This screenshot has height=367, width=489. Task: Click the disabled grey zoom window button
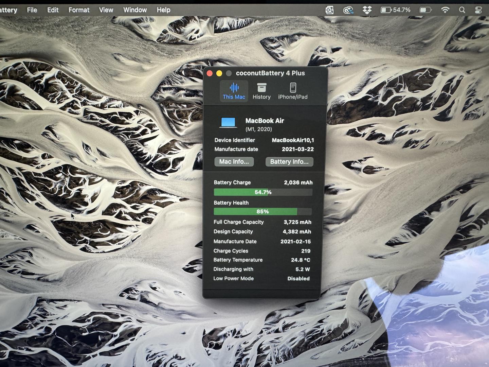pos(229,73)
